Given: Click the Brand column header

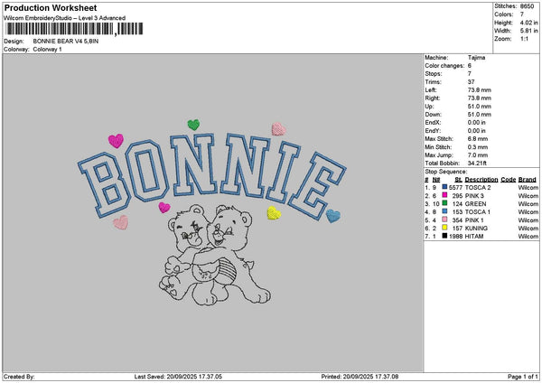Looking at the screenshot, I should click(528, 179).
